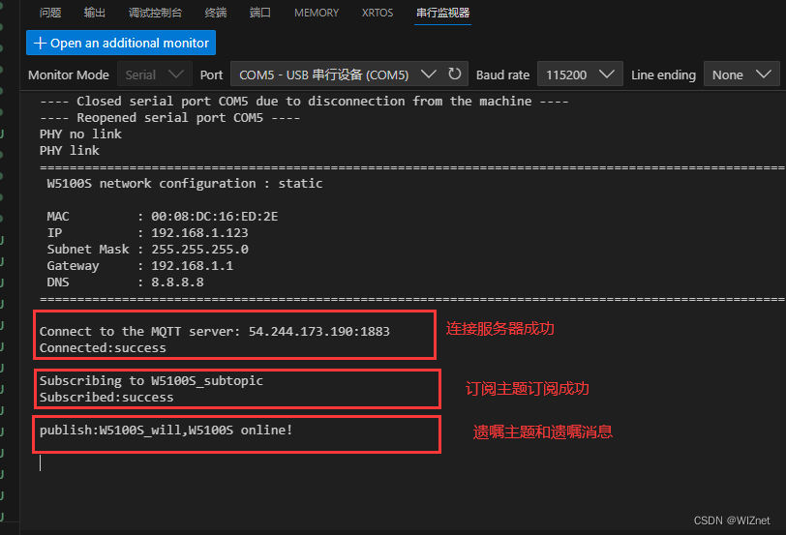Click the MQTT server address line

click(215, 332)
